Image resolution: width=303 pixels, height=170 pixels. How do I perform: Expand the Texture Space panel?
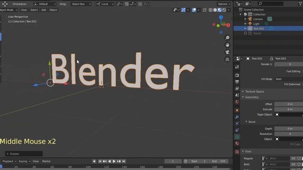click(255, 92)
